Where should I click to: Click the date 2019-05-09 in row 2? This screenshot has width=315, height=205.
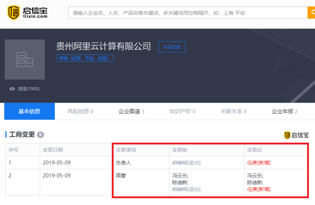pos(57,175)
